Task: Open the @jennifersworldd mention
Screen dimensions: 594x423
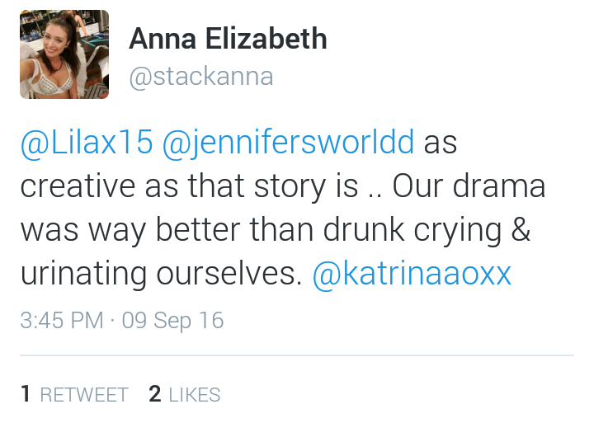Action: click(288, 143)
